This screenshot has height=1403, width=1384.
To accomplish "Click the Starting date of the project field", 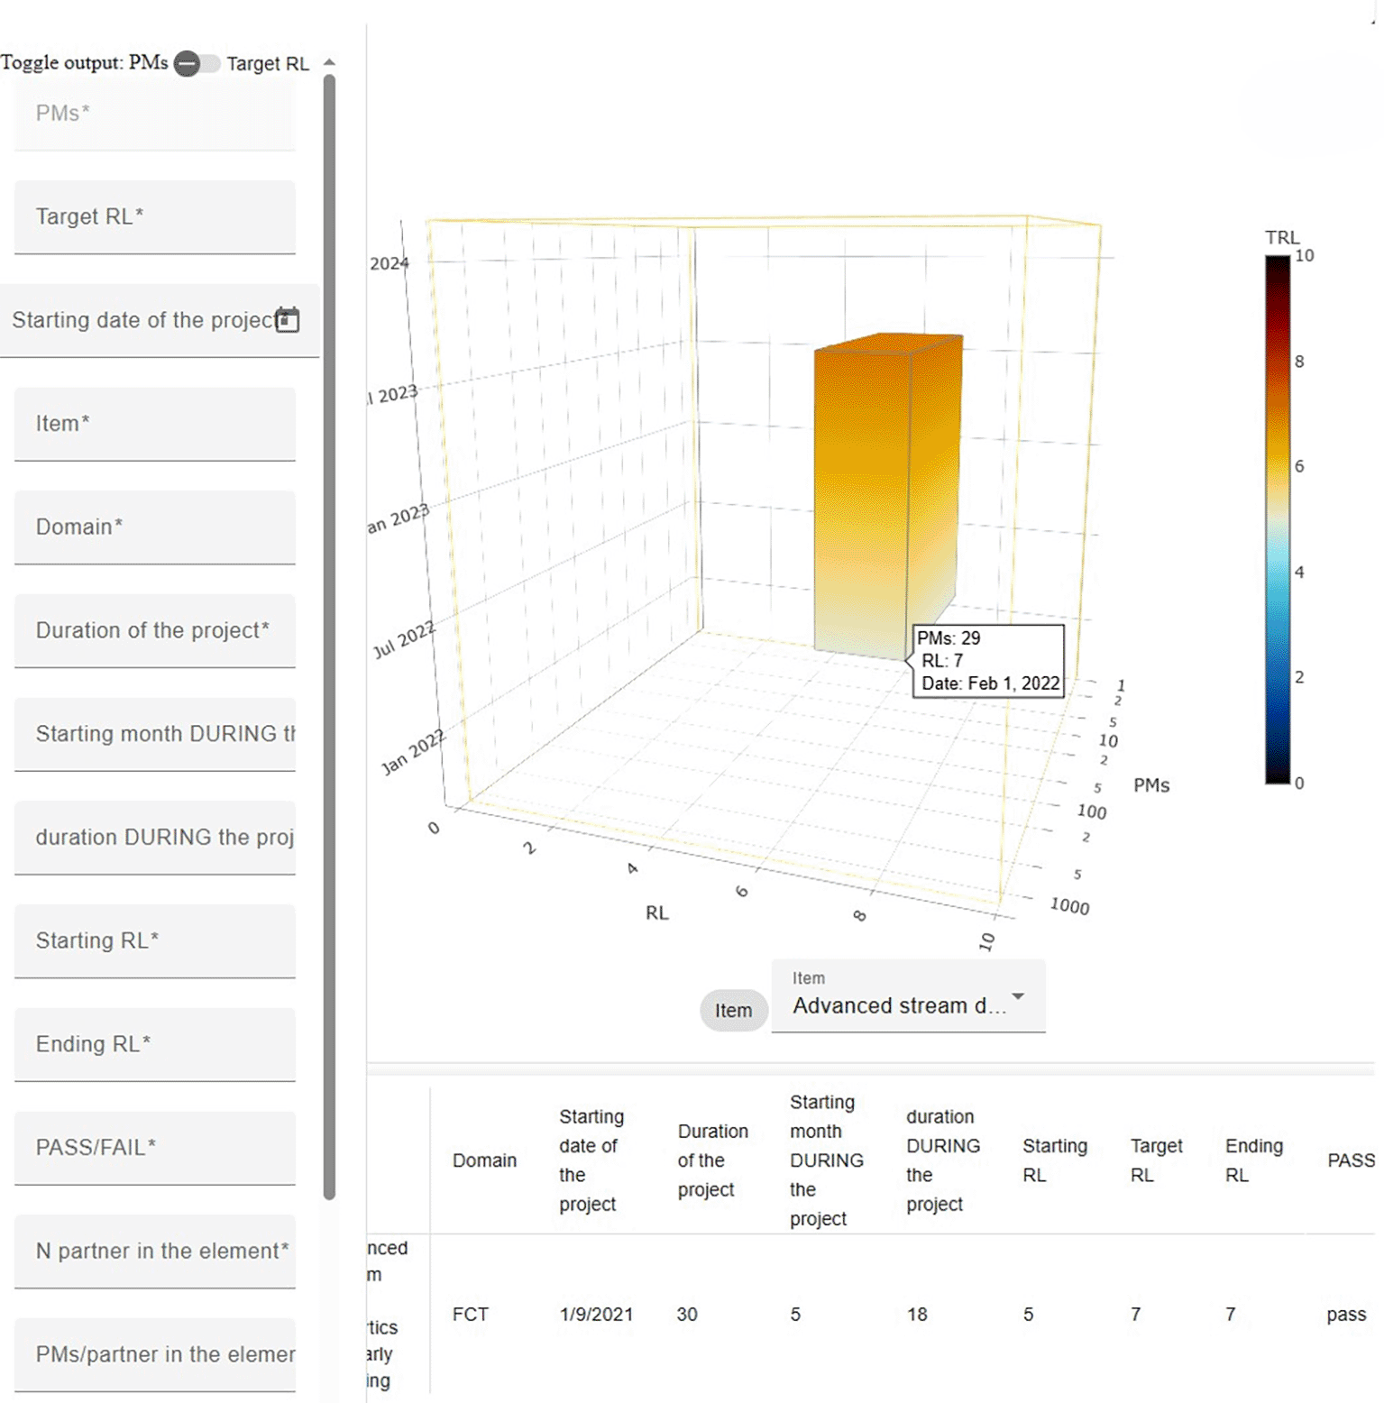I will 160,321.
